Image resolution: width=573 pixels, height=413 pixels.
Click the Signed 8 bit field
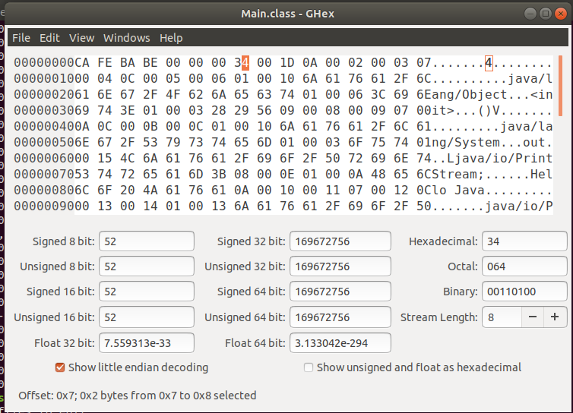tap(147, 241)
